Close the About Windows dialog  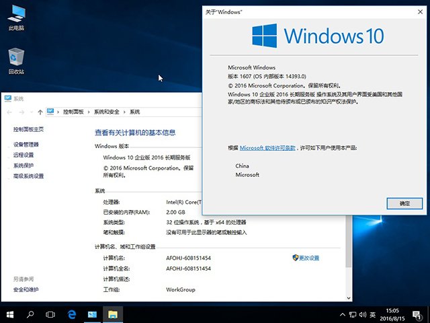click(x=420, y=12)
